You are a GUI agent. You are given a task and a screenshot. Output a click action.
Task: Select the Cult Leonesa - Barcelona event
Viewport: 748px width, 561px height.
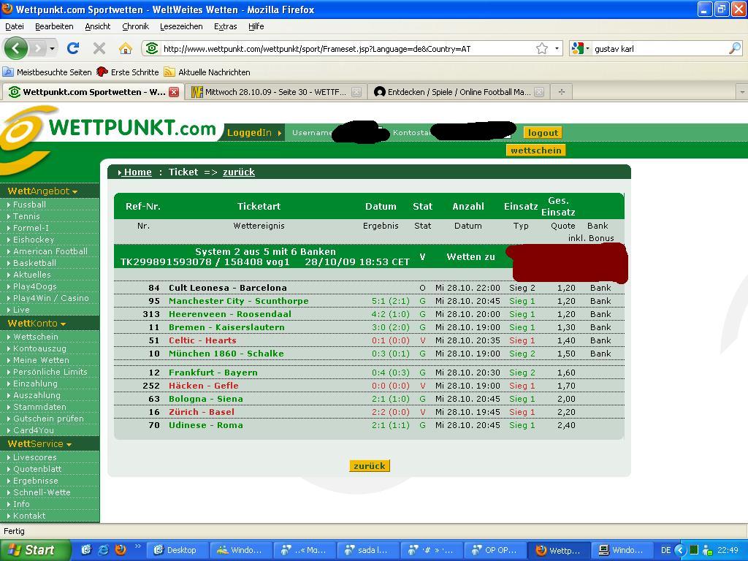point(228,288)
